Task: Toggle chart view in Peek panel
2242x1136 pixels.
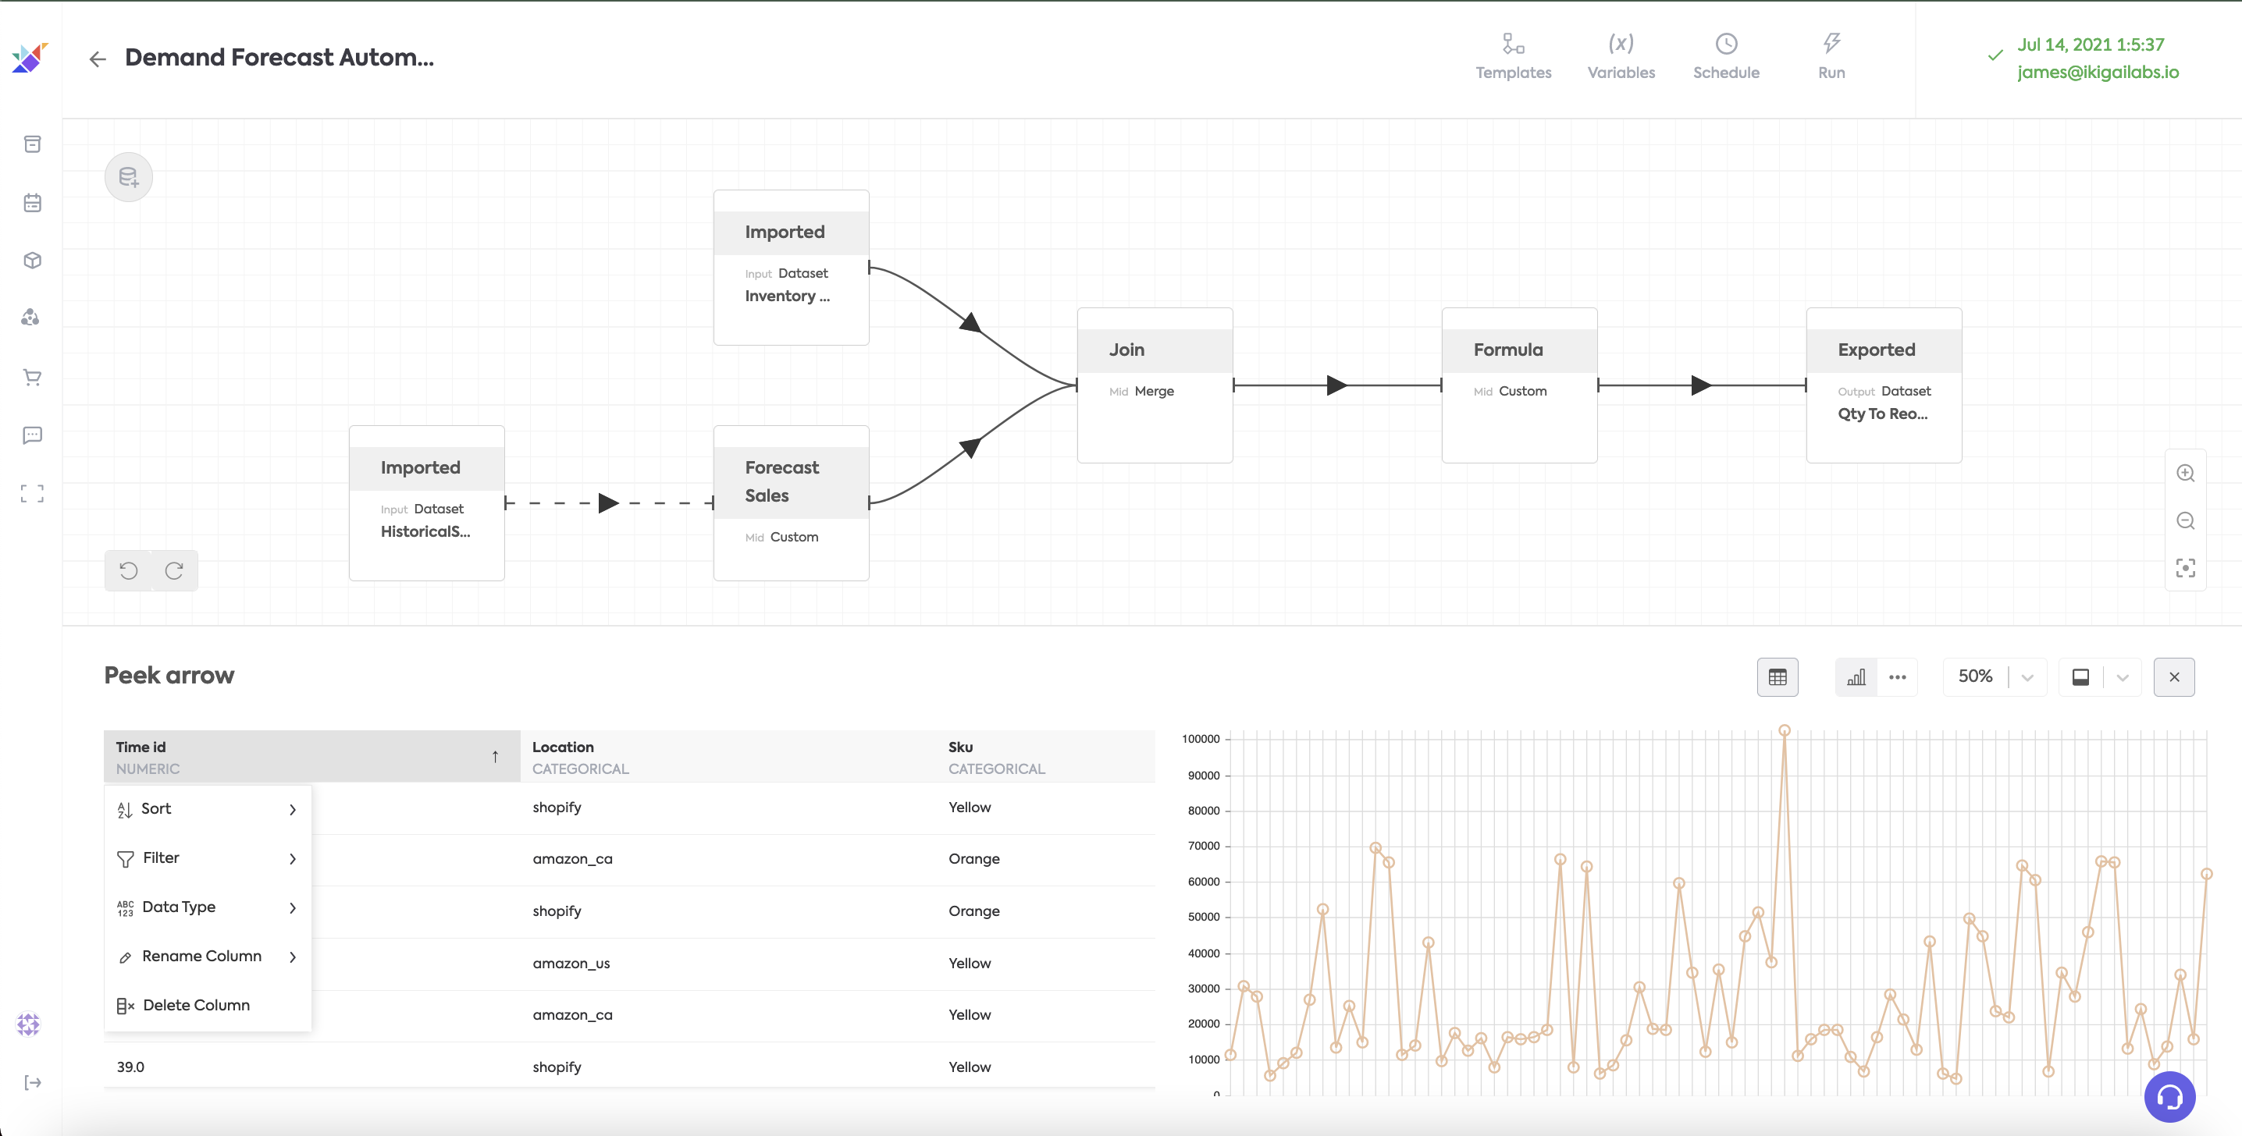Action: pos(1856,676)
